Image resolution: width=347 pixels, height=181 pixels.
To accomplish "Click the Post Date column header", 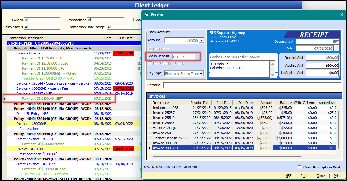I will pyautogui.click(x=222, y=103).
